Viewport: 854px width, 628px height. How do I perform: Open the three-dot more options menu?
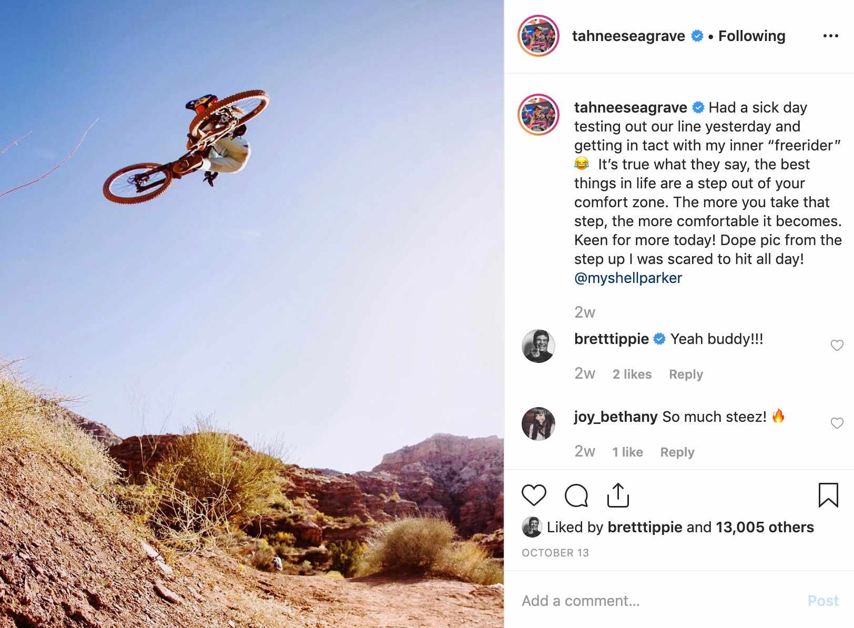[x=831, y=36]
